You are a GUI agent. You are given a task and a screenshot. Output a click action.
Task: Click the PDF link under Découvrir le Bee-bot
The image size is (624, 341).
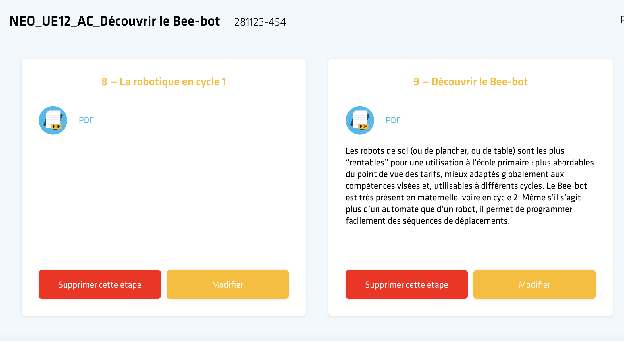[393, 120]
